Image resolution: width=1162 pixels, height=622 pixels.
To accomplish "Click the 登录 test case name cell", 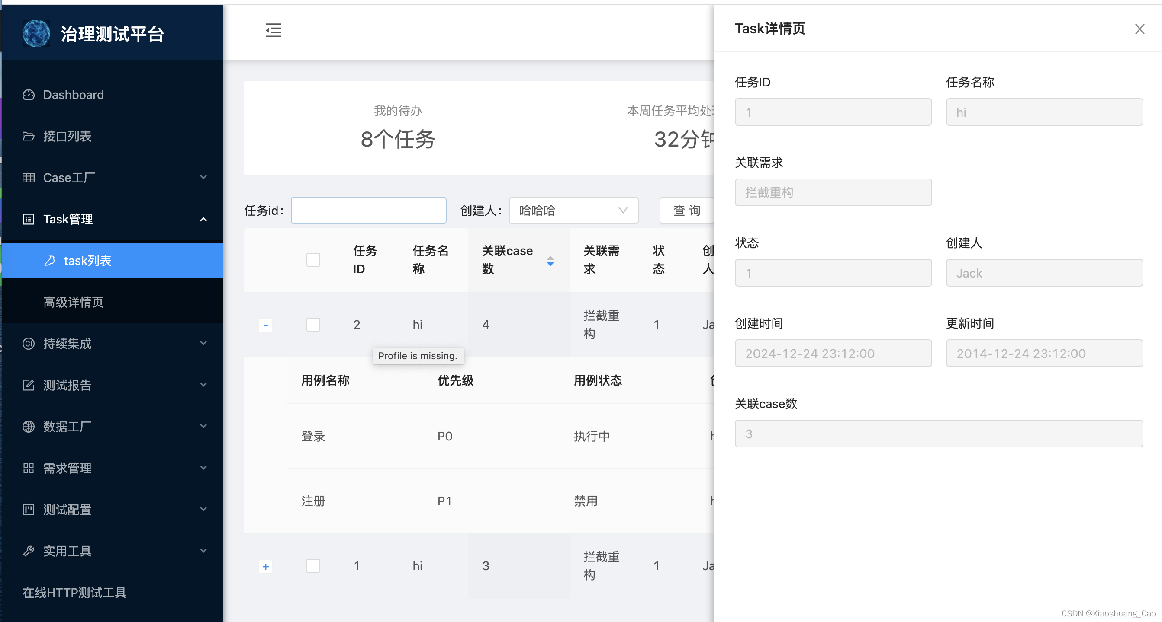I will pyautogui.click(x=313, y=436).
